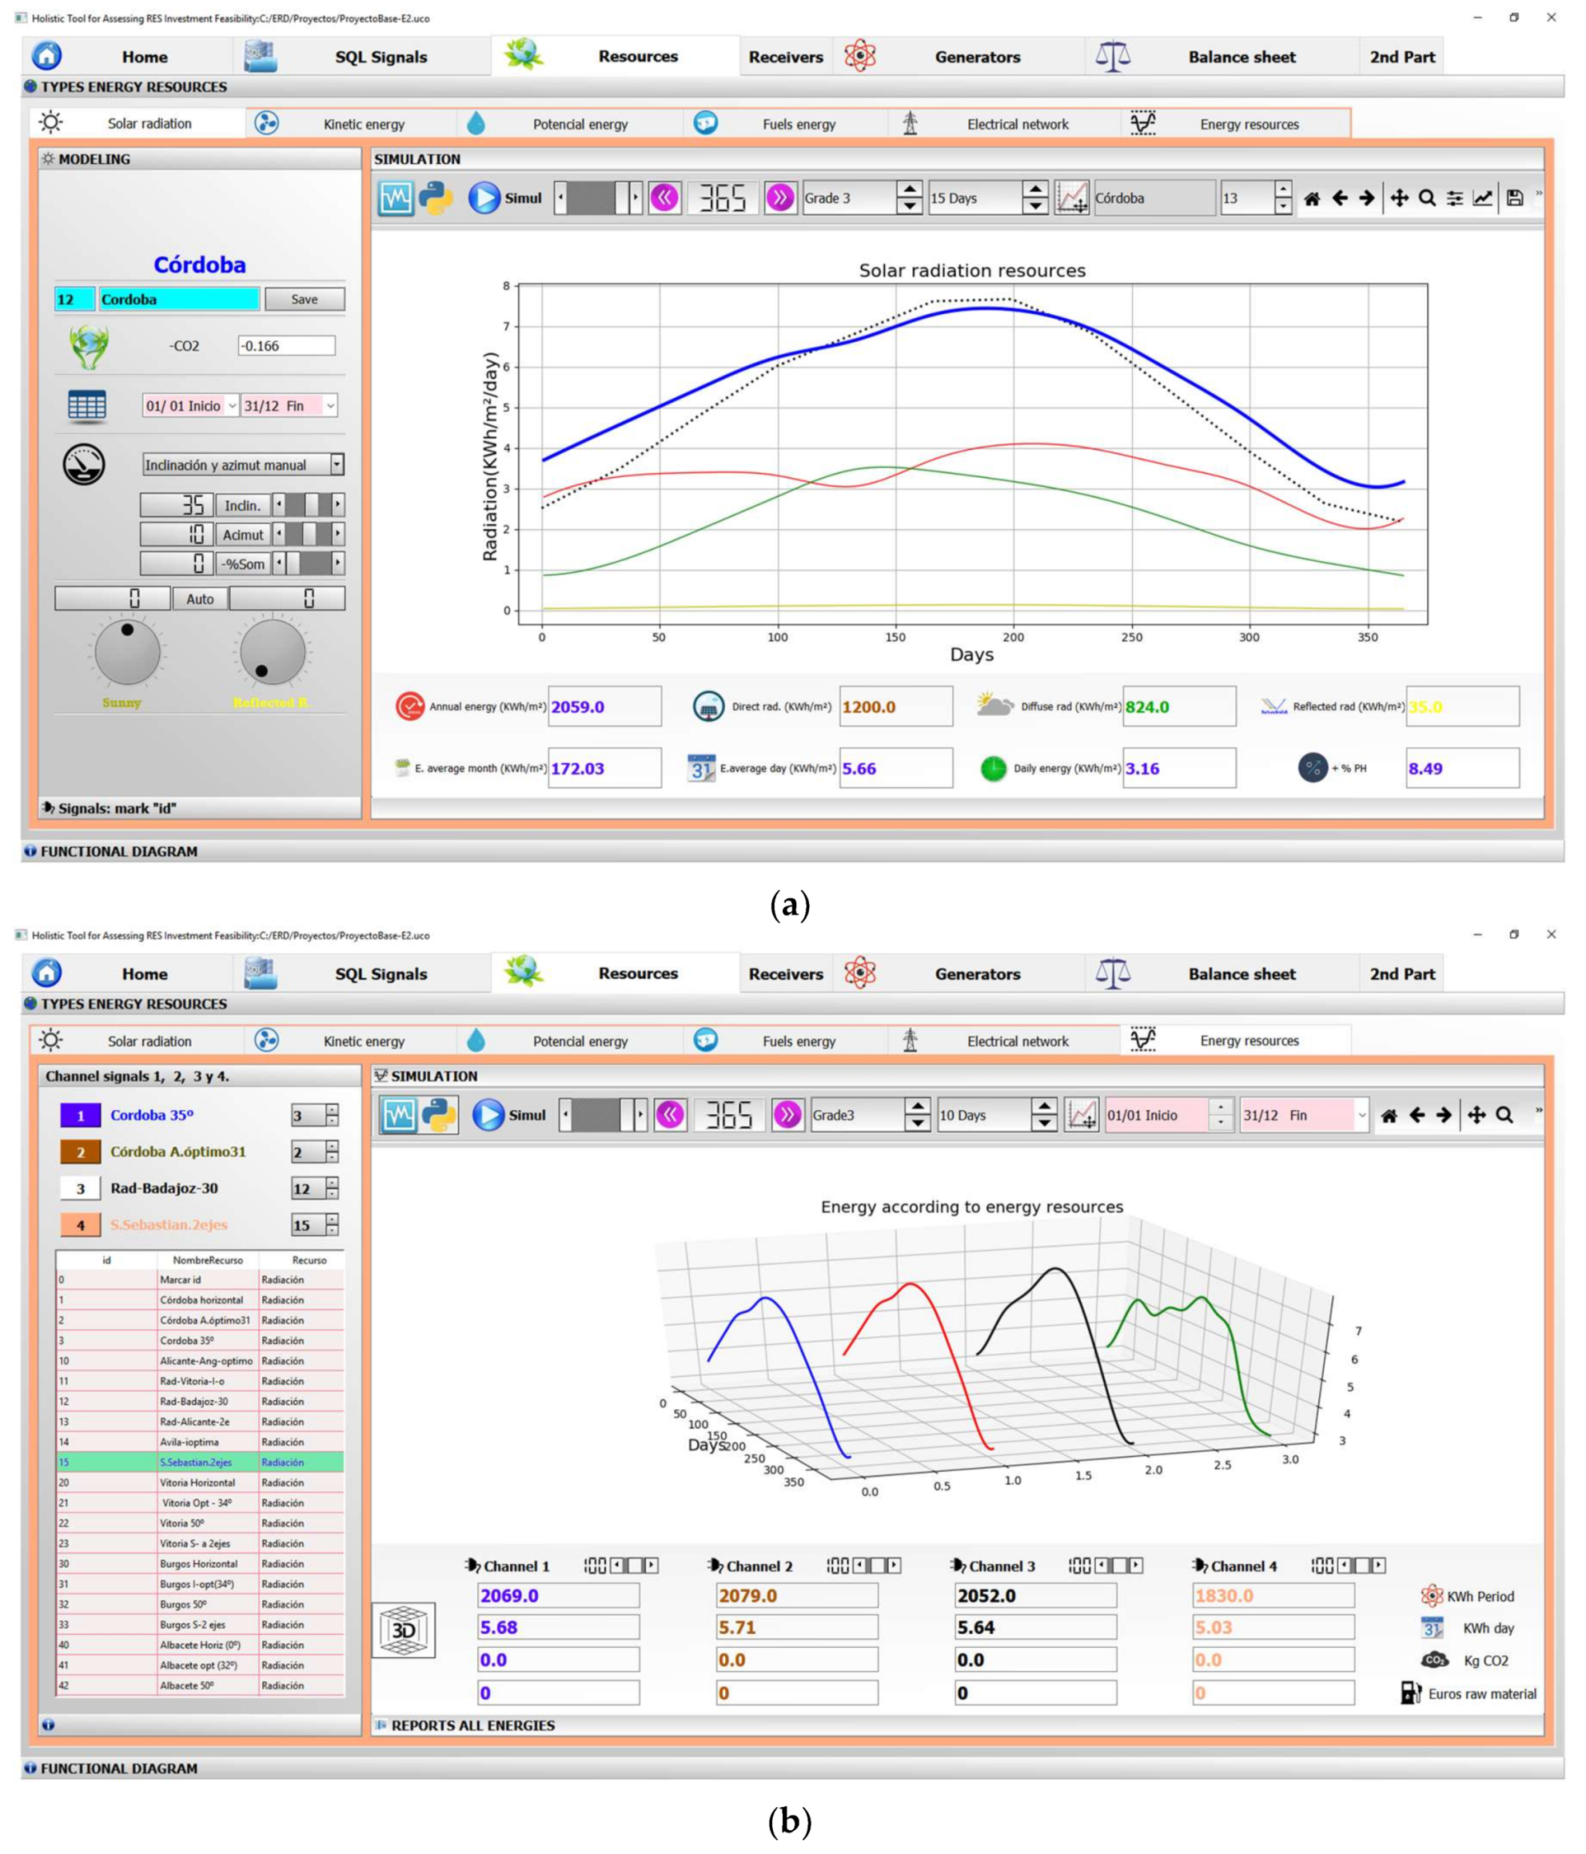
Task: Click the Inclin. horizontal slider
Action: coord(308,504)
